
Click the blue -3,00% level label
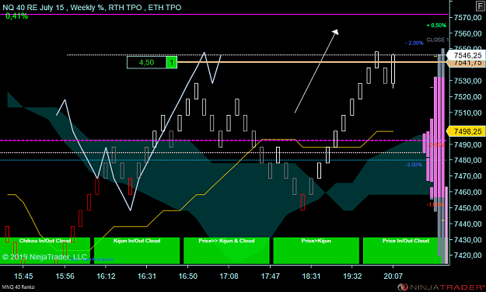point(414,165)
